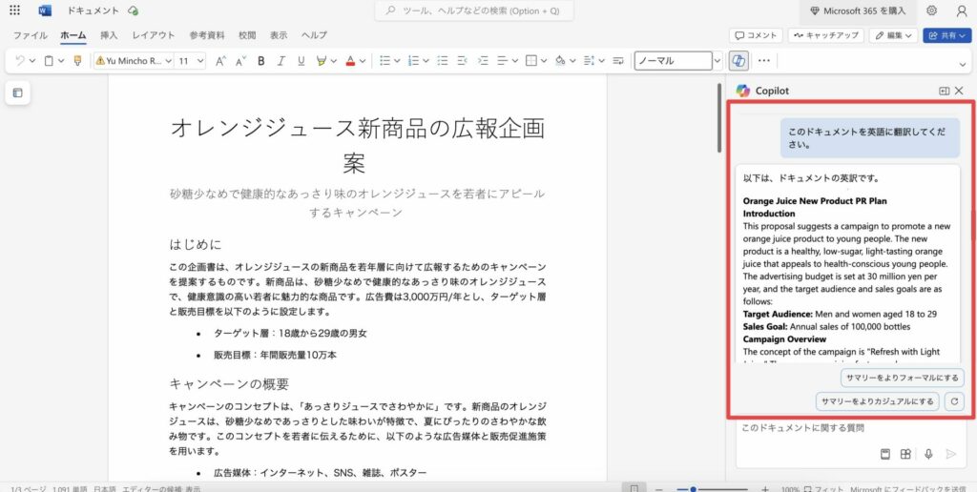Screen dimensions: 977x492
Task: Toggle underline text formatting
Action: (x=300, y=61)
